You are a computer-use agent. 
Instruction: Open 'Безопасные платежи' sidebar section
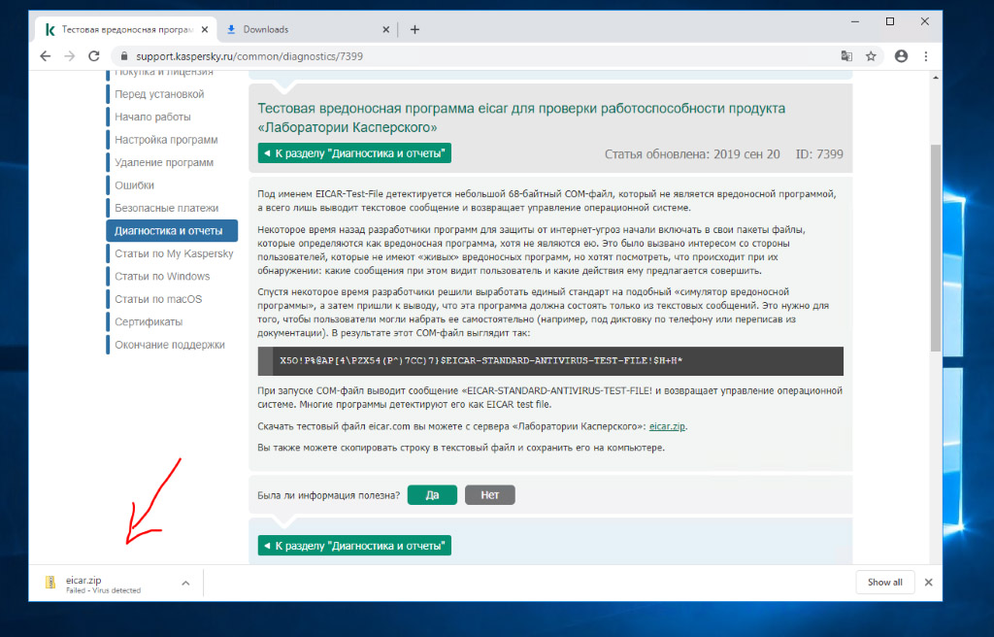pos(167,208)
